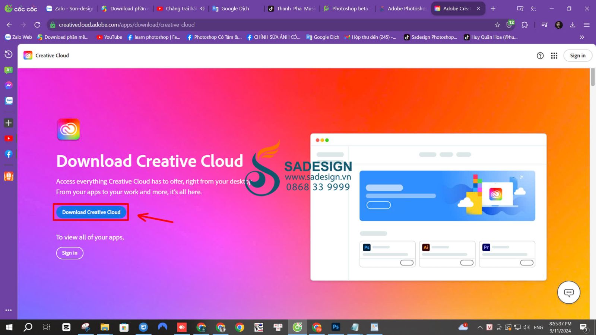This screenshot has width=596, height=335.
Task: Switch to the Adobe Photoshop tab
Action: [x=403, y=9]
